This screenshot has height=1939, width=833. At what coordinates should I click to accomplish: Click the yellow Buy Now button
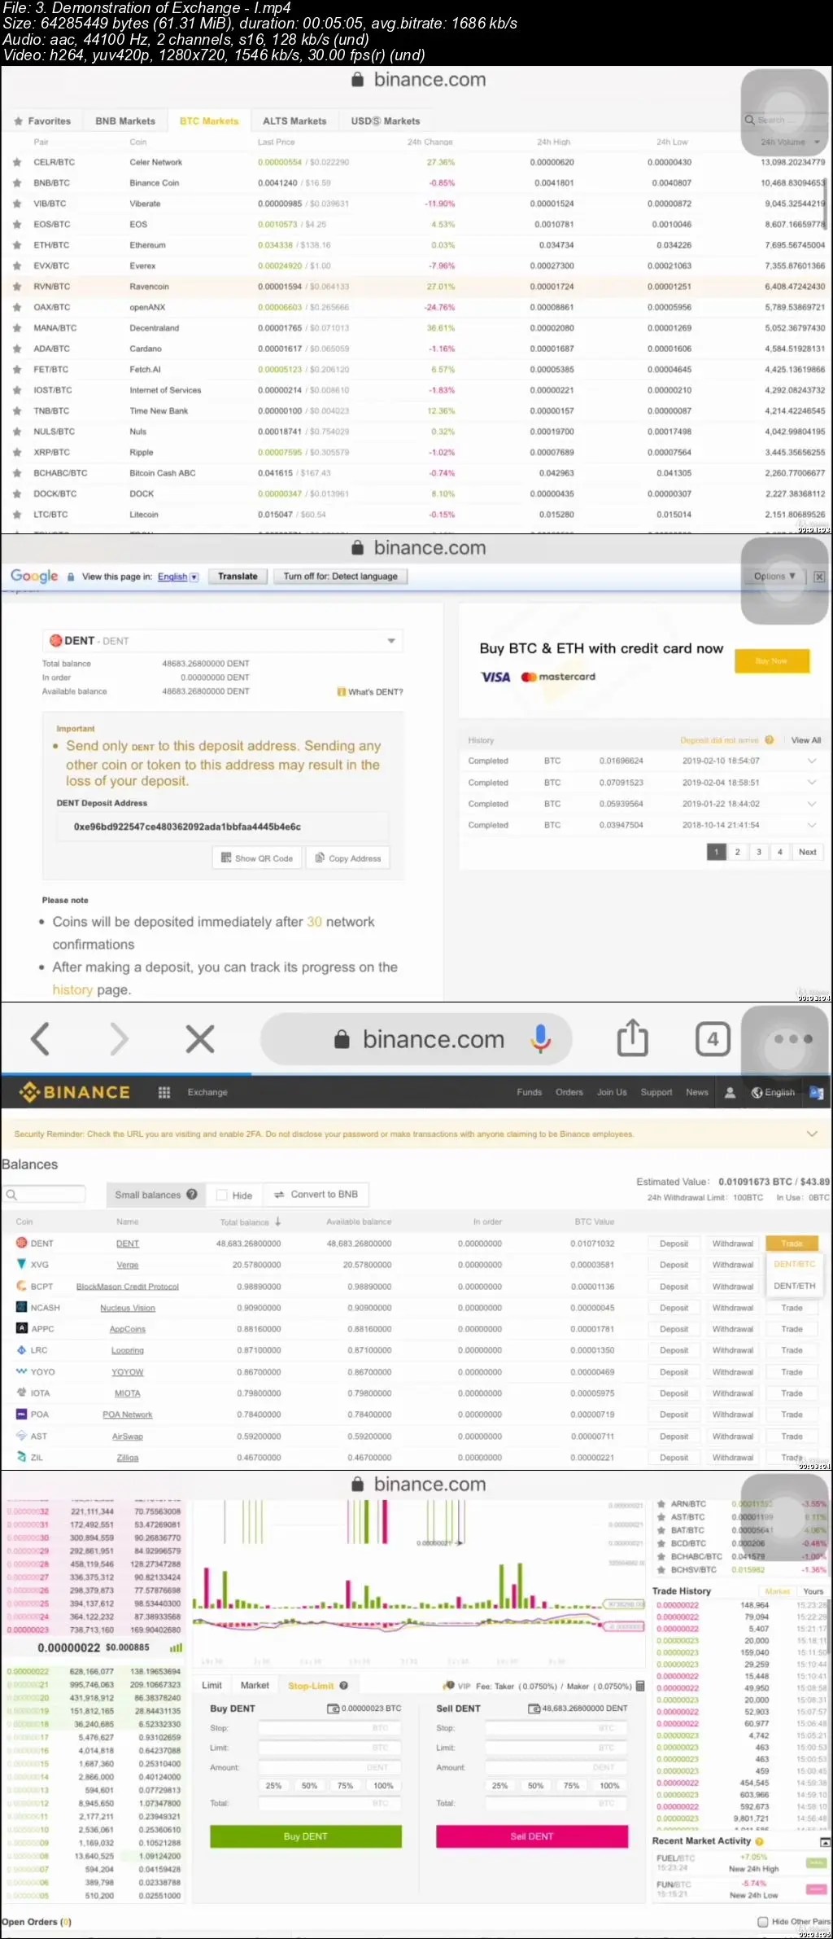pos(772,661)
